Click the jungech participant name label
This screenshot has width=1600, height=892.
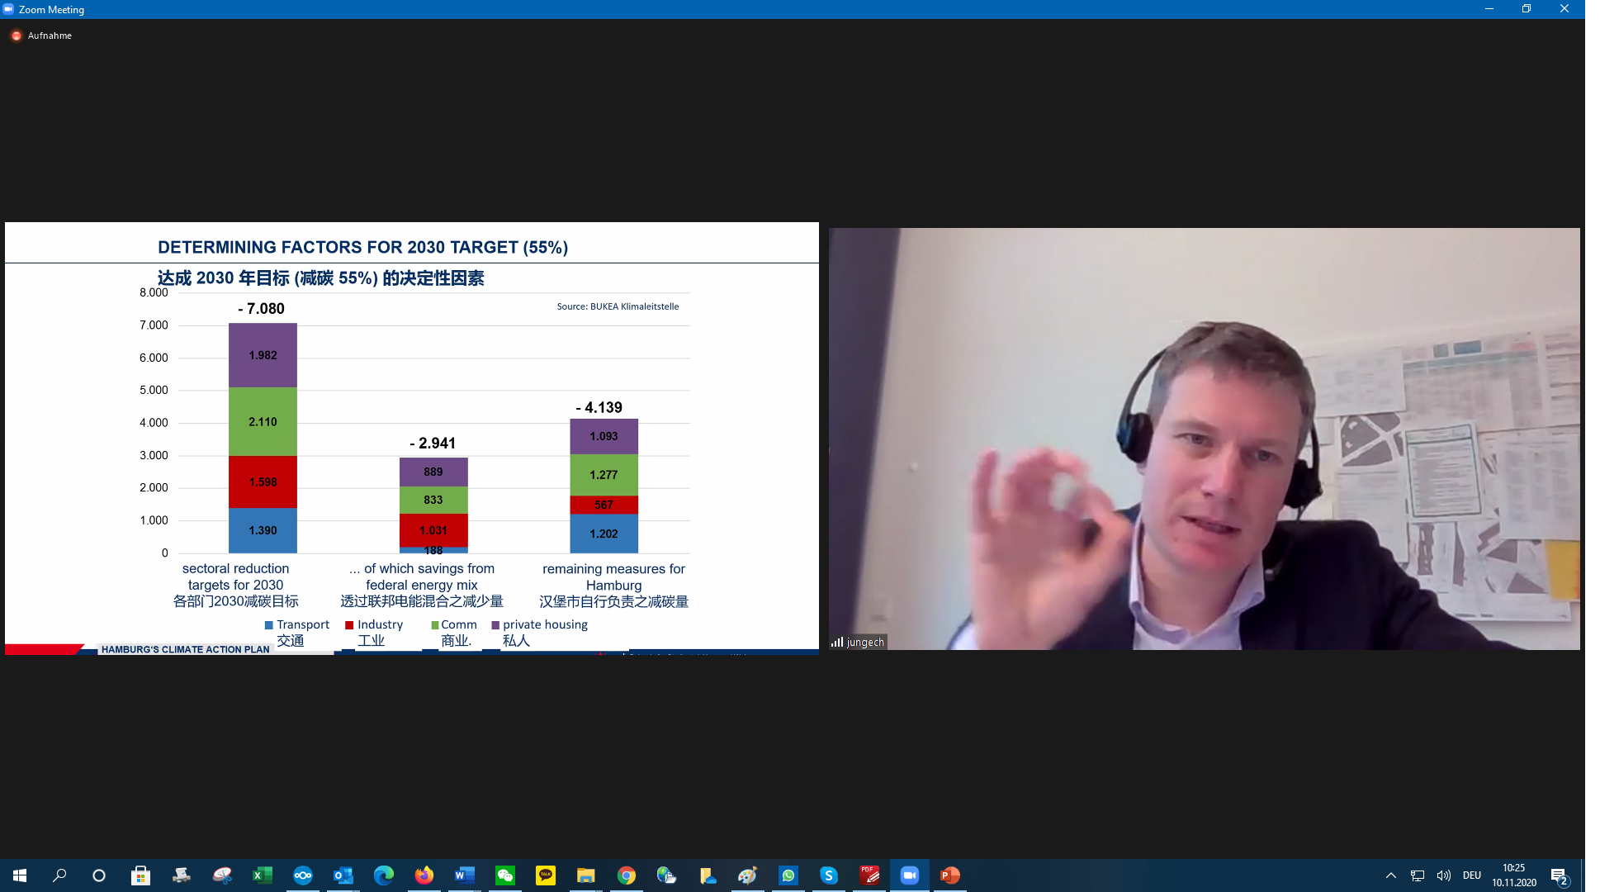click(x=864, y=642)
